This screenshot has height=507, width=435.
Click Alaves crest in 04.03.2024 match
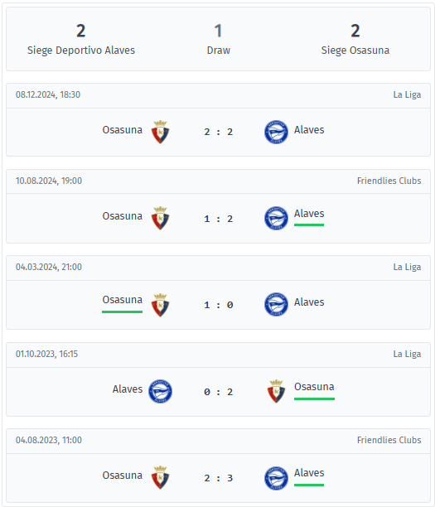tap(276, 305)
